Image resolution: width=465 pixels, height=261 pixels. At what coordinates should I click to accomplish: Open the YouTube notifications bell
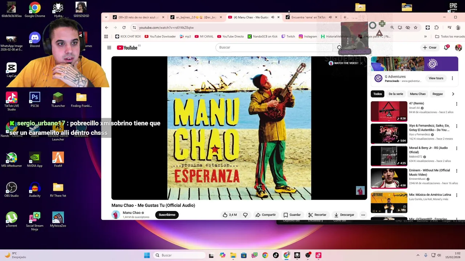[446, 47]
